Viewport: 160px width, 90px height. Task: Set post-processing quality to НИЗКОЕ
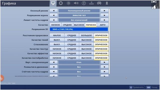click(57, 58)
